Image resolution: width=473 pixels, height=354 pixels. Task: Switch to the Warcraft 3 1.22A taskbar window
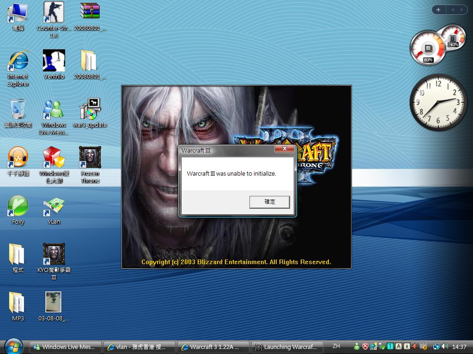(214, 347)
